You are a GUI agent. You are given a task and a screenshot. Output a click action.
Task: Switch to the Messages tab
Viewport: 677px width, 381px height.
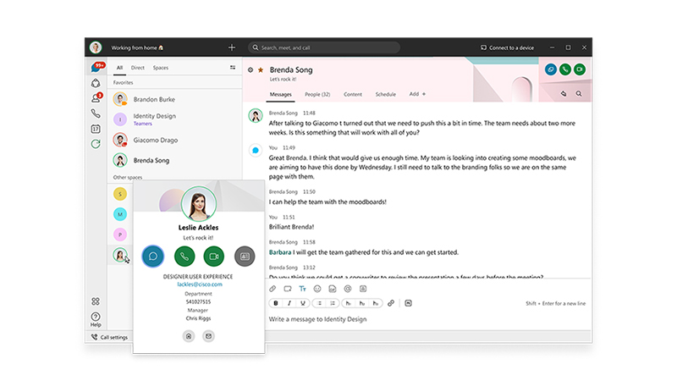[x=281, y=94]
